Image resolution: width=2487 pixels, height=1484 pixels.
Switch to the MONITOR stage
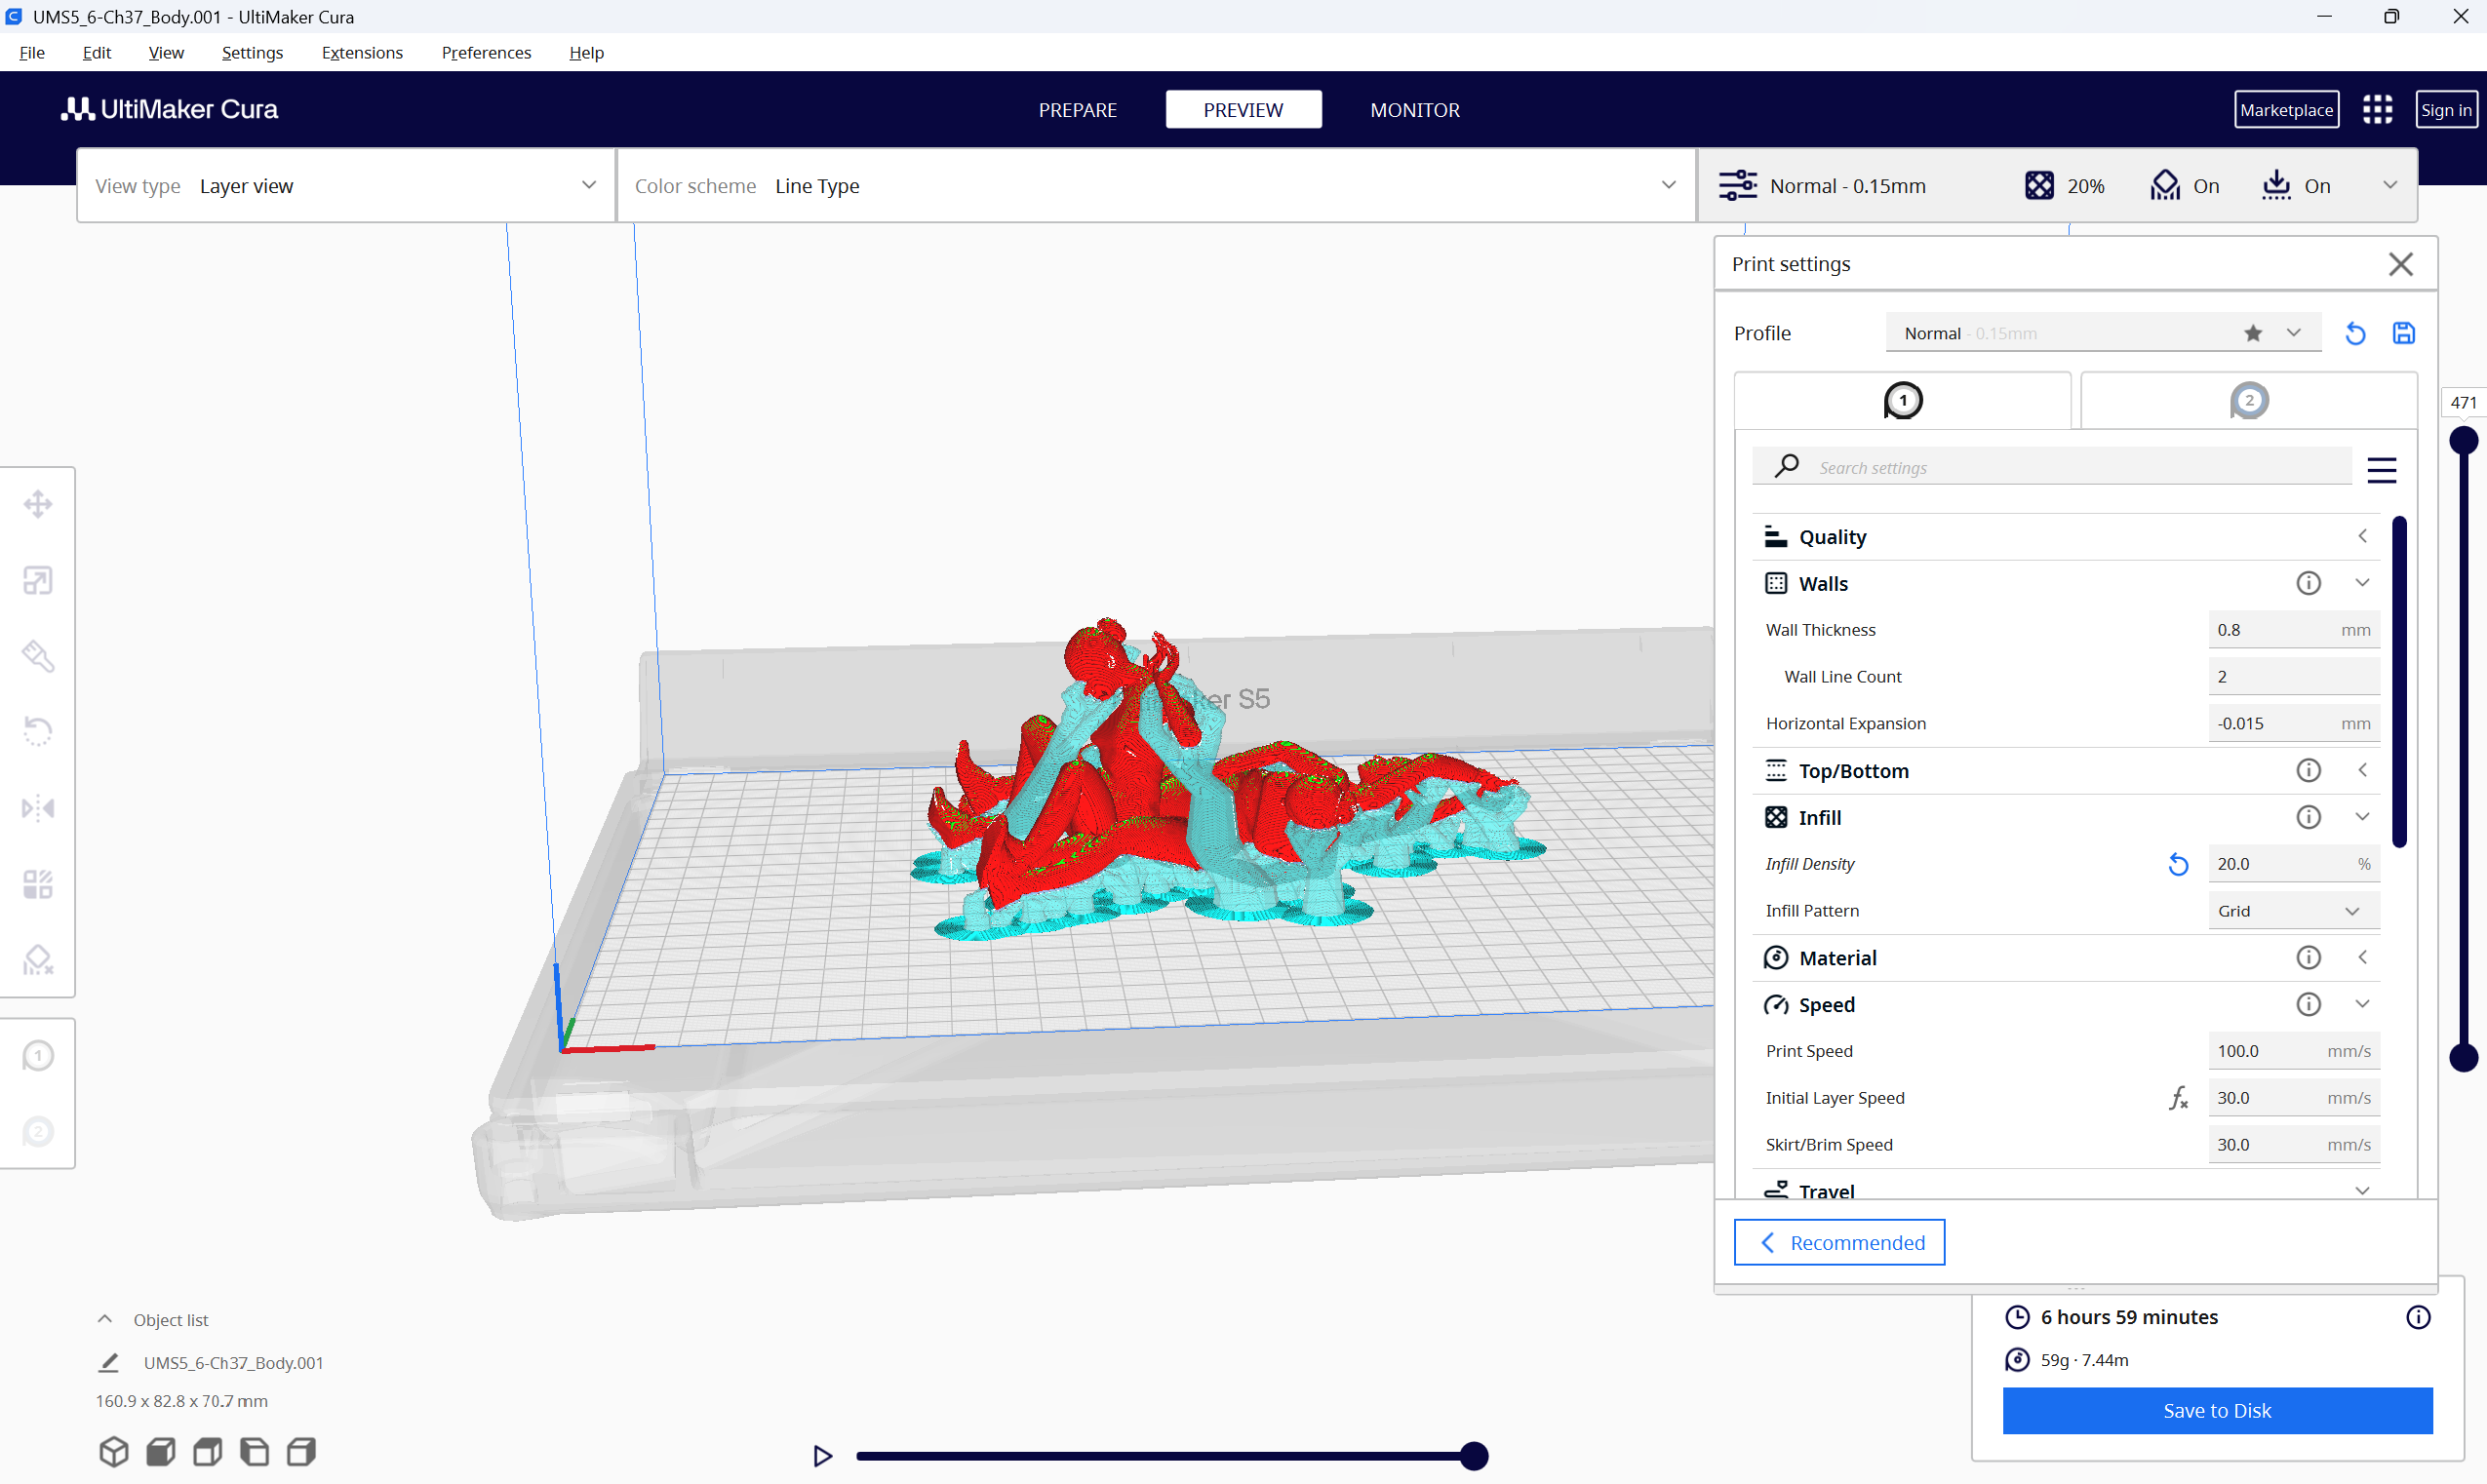point(1414,110)
